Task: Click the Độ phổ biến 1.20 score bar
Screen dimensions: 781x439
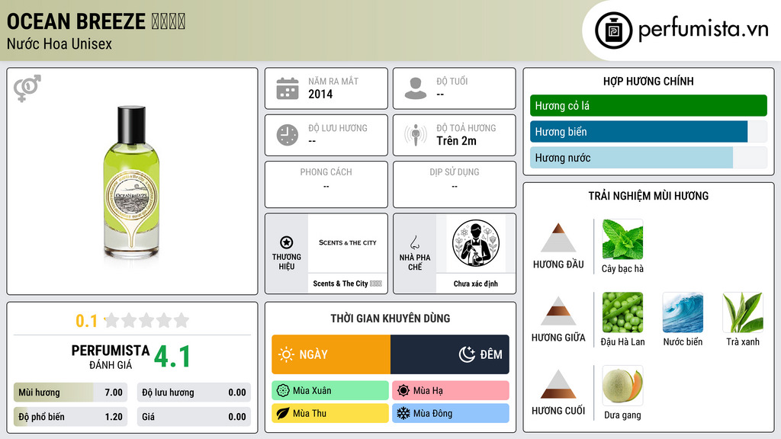Action: [x=70, y=417]
